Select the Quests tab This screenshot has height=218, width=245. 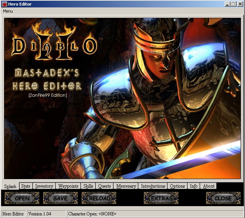pos(104,186)
